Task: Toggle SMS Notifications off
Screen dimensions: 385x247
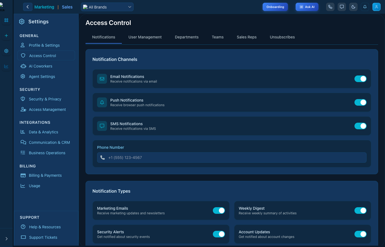Action: pyautogui.click(x=361, y=126)
